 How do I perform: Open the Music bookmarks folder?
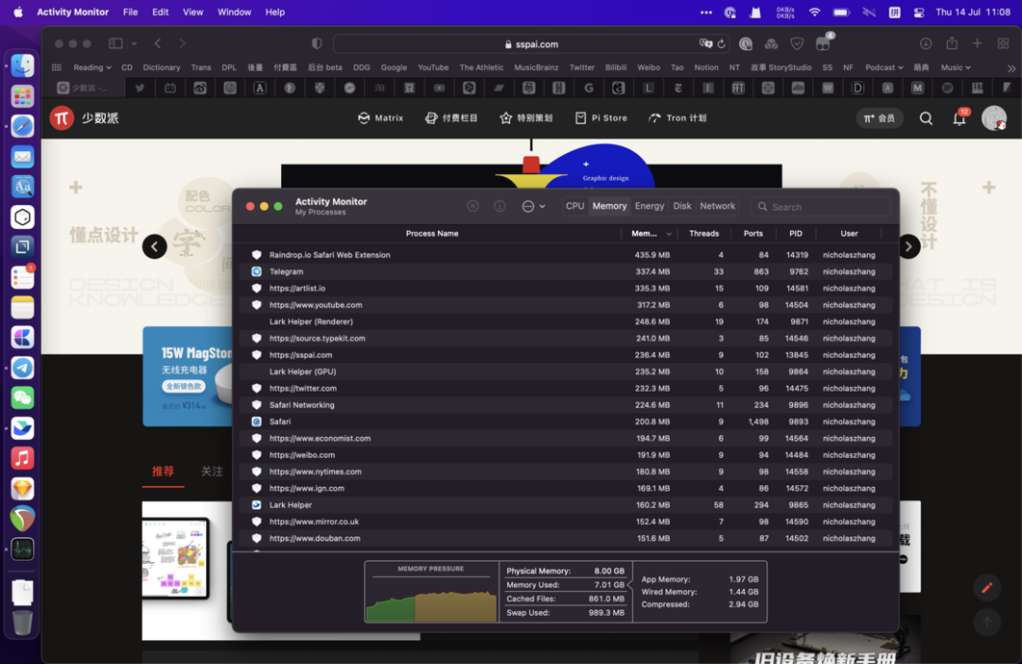pyautogui.click(x=956, y=67)
